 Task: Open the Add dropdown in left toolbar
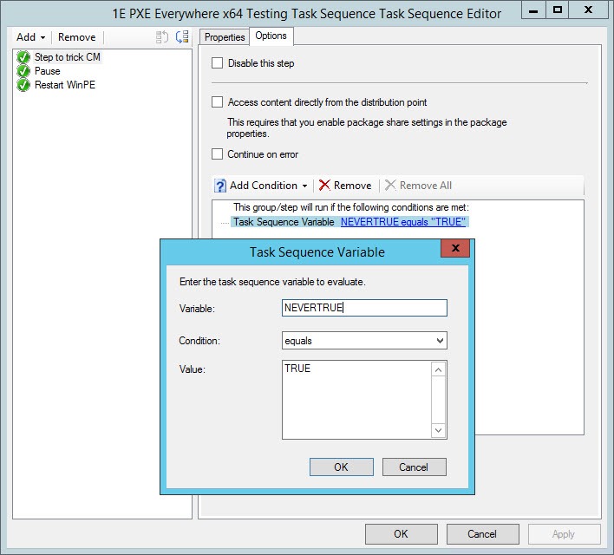[30, 37]
